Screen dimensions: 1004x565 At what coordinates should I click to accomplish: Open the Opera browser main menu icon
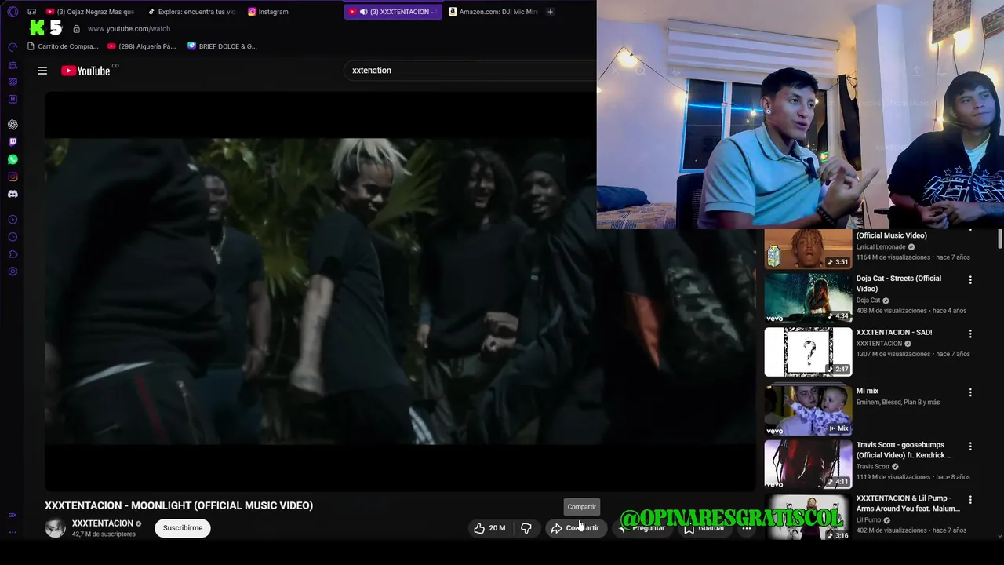pyautogui.click(x=13, y=12)
